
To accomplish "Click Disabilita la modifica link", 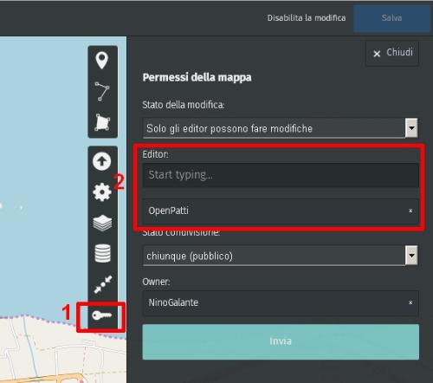I will [x=307, y=18].
